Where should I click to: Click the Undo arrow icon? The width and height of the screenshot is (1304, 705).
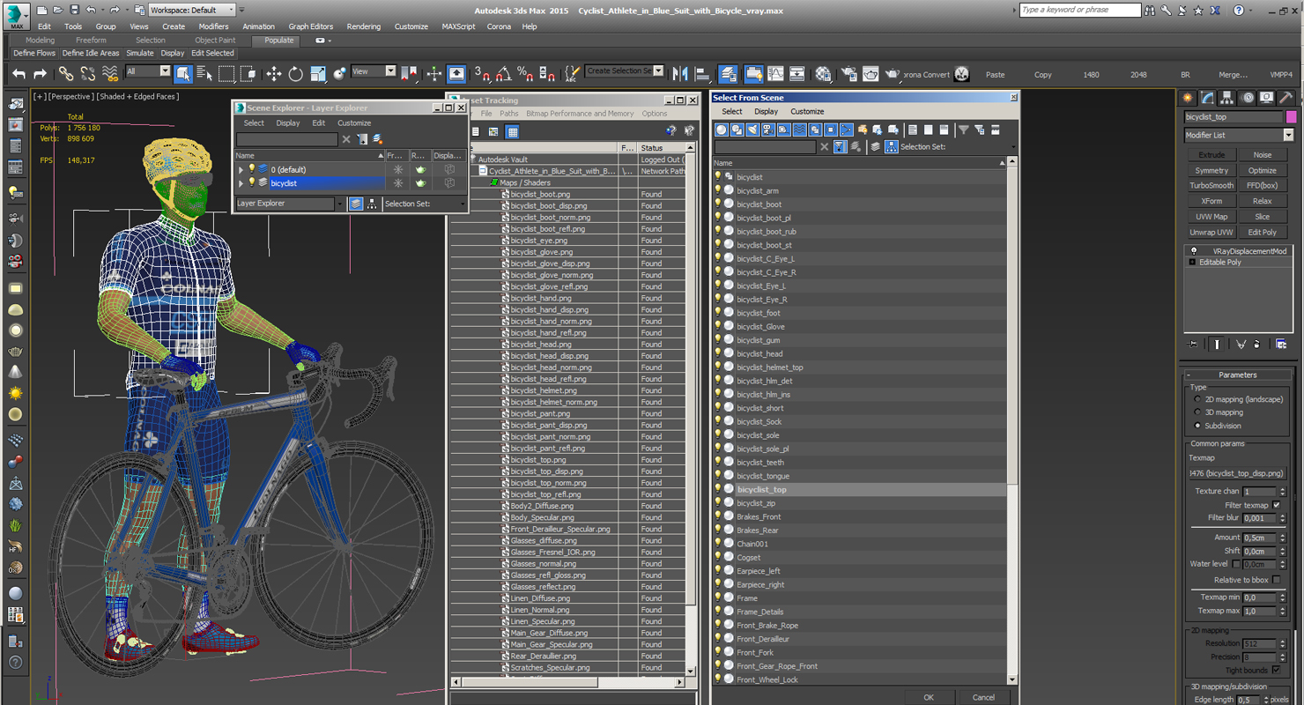click(x=19, y=74)
